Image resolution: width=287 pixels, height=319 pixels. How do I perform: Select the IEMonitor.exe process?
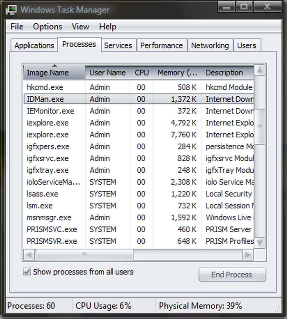[x=139, y=111]
